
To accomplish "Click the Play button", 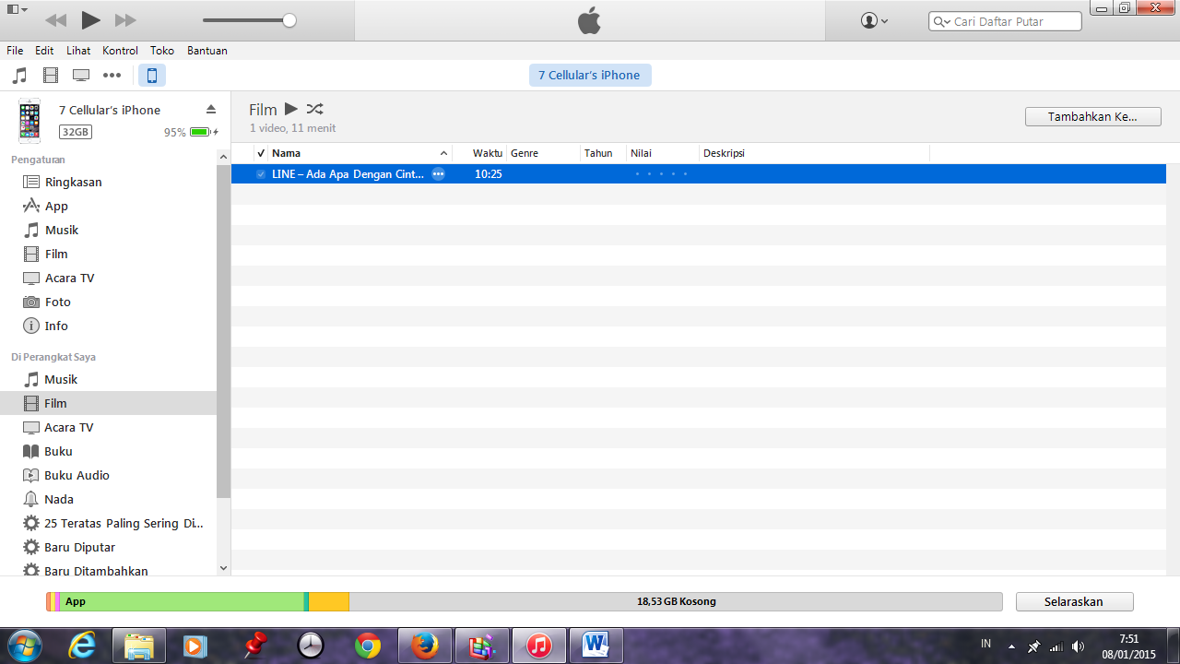I will [90, 20].
